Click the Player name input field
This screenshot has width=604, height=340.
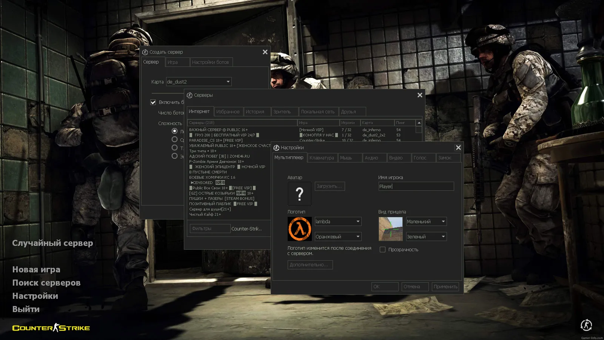click(x=415, y=186)
